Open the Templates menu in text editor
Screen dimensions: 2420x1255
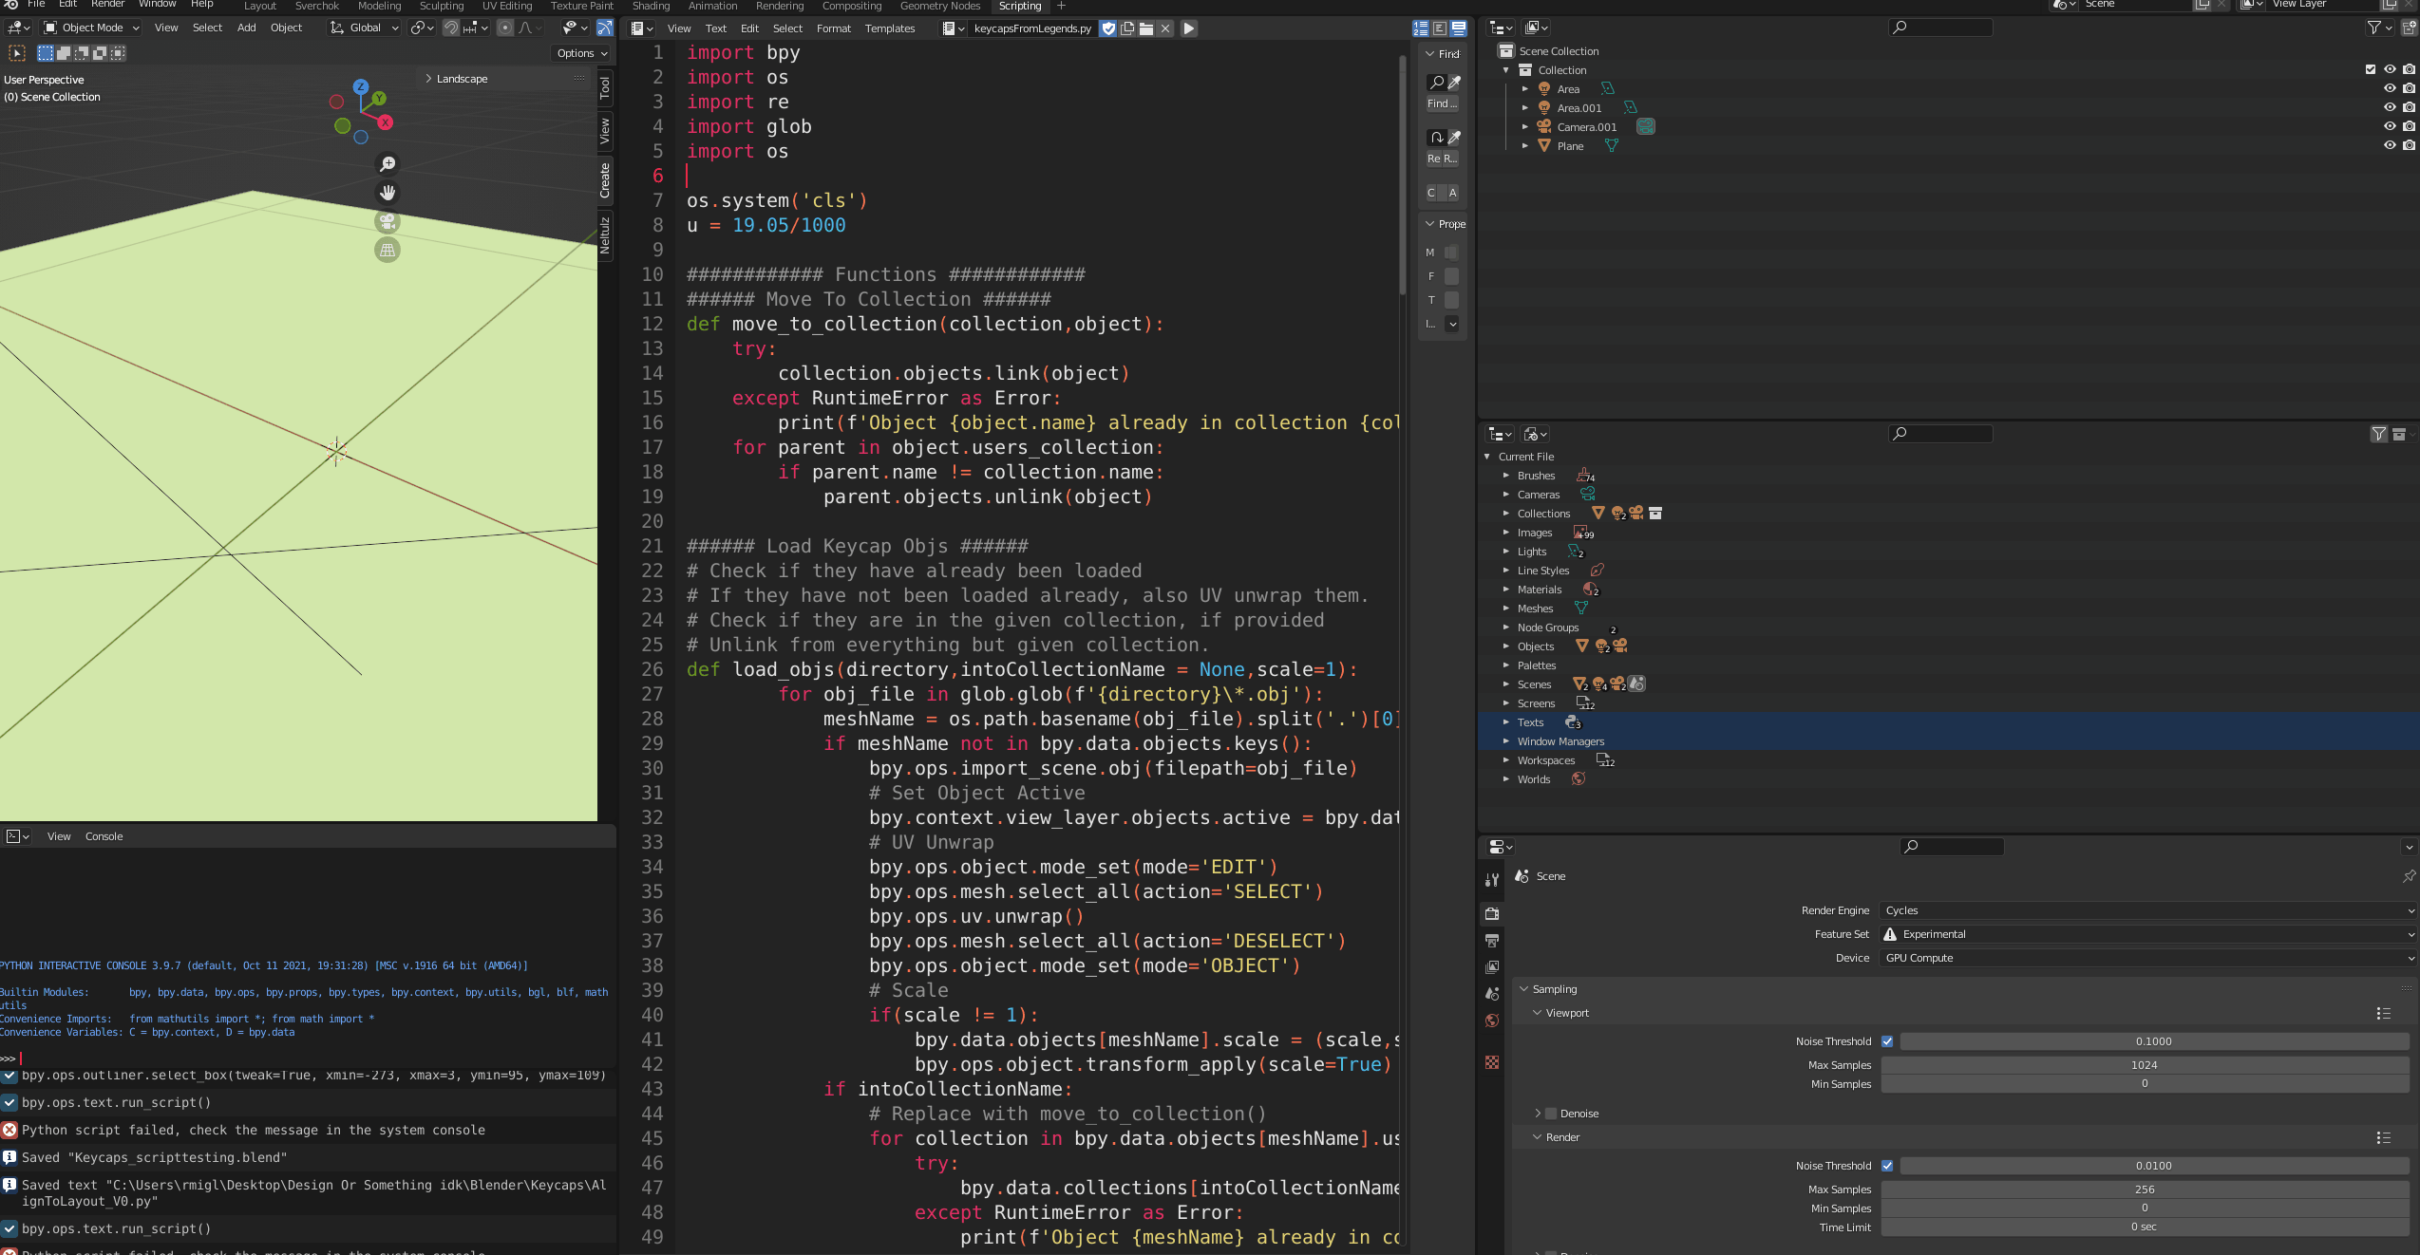tap(889, 28)
